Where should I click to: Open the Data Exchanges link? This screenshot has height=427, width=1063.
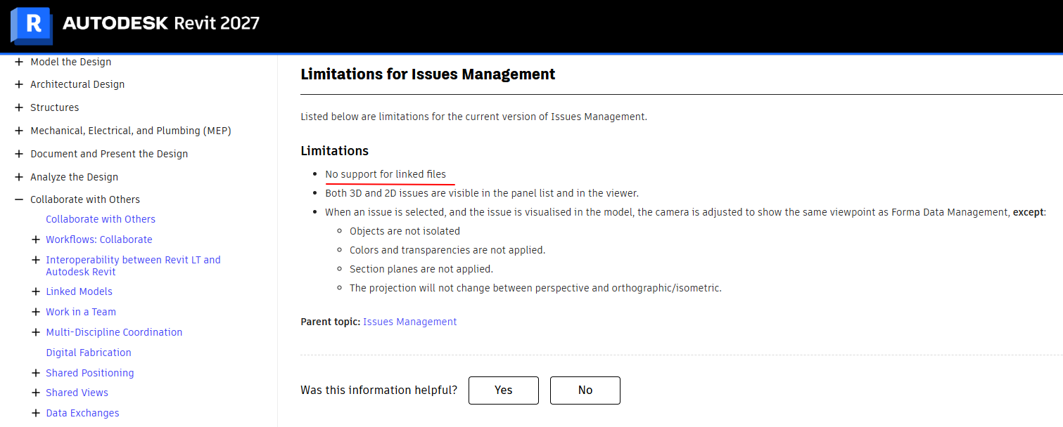click(x=82, y=413)
